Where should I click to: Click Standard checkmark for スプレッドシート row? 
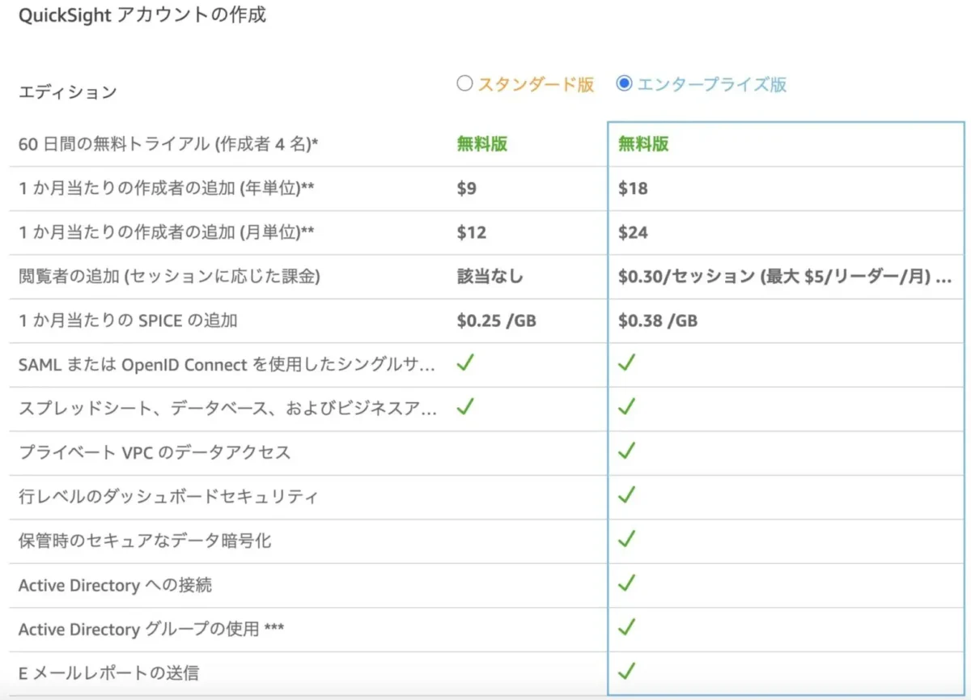[x=465, y=407]
